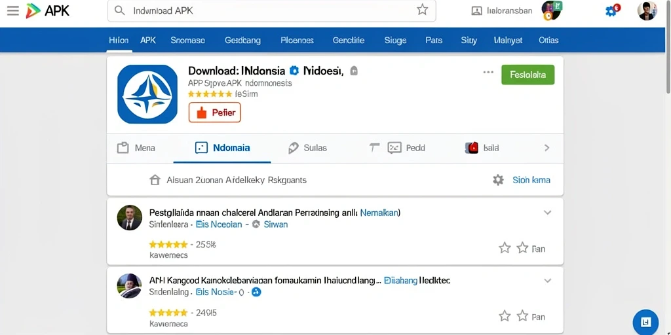Screen dimensions: 671x335
Task: Click the Sioh kama link
Action: point(531,180)
